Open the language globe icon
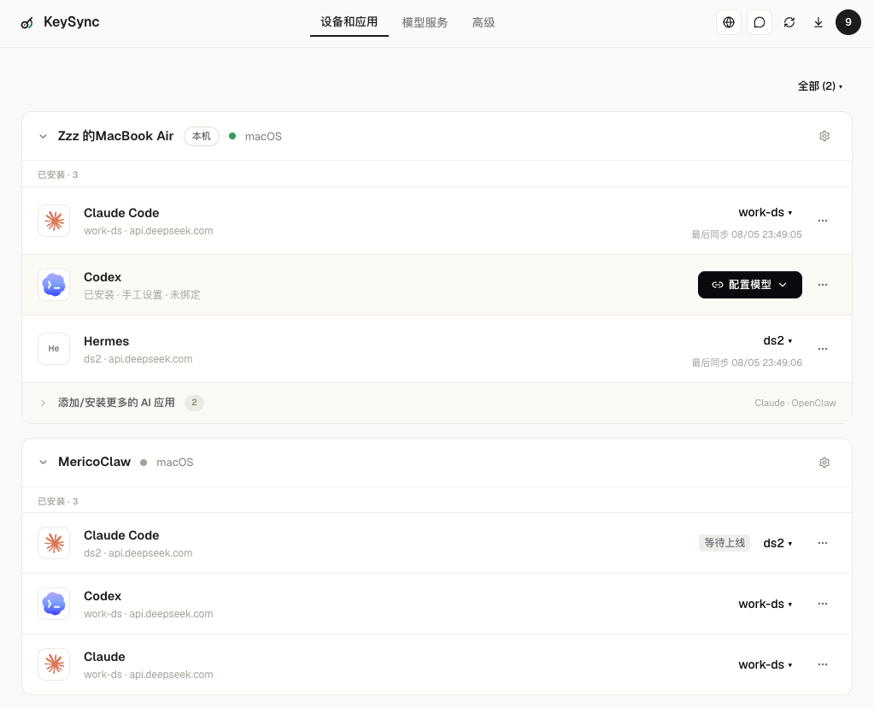Screen dimensions: 874x708 tap(729, 22)
